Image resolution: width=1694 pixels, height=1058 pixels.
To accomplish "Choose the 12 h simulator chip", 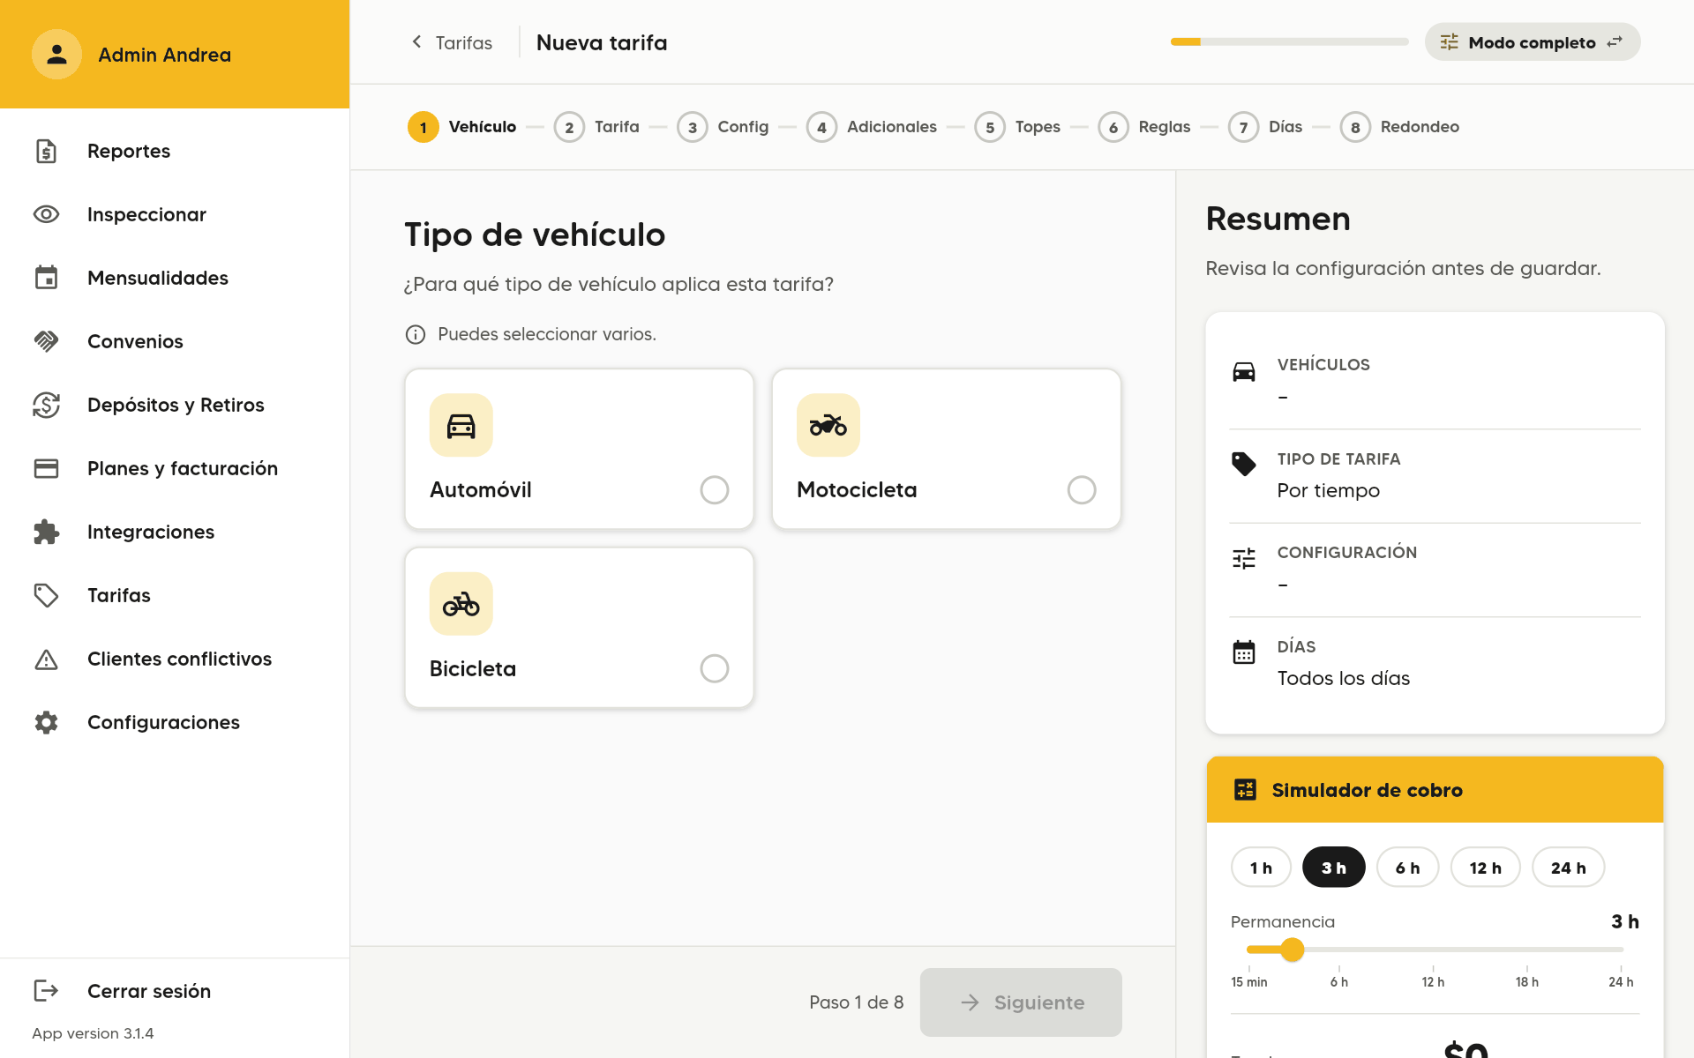I will click(x=1485, y=868).
